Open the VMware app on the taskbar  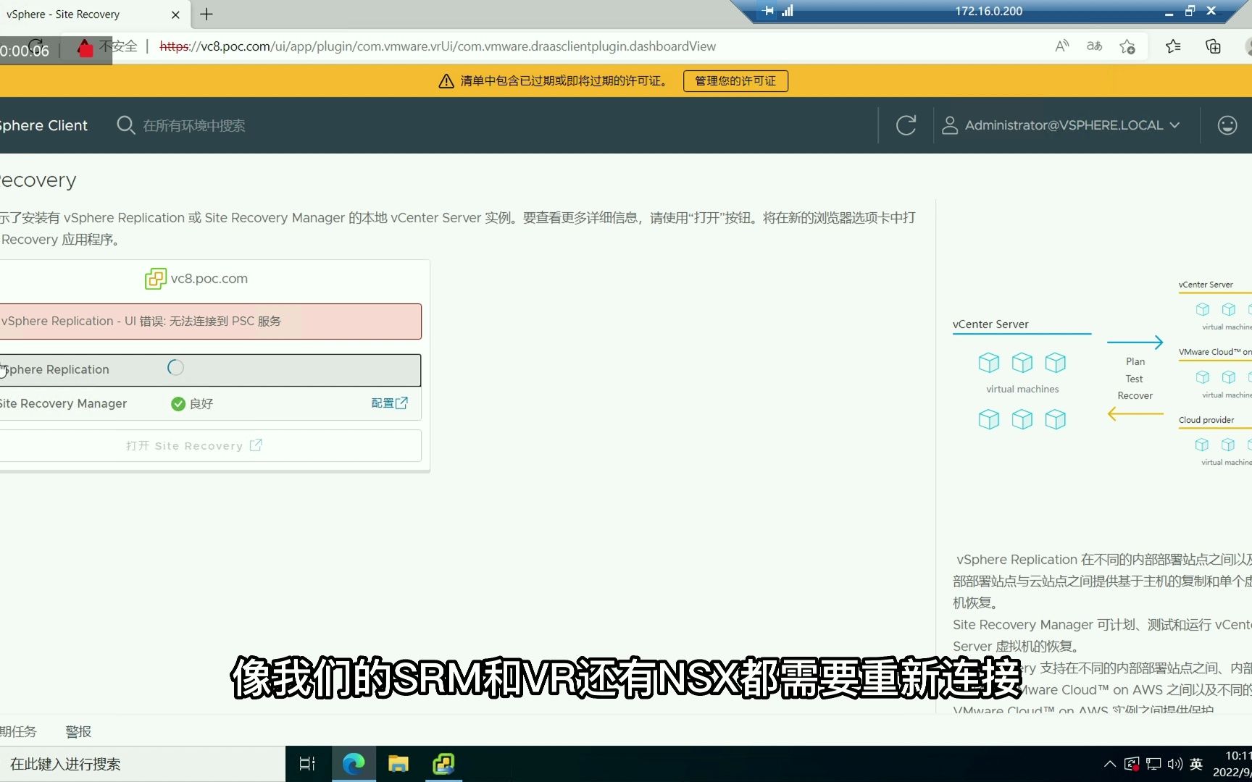point(443,764)
